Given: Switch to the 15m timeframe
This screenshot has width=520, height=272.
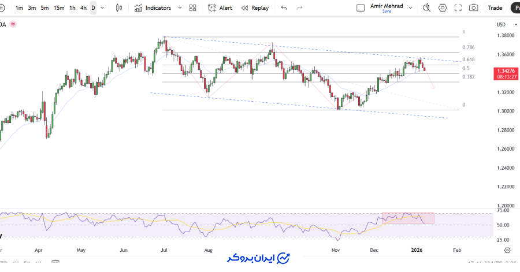Looking at the screenshot, I should [x=59, y=8].
